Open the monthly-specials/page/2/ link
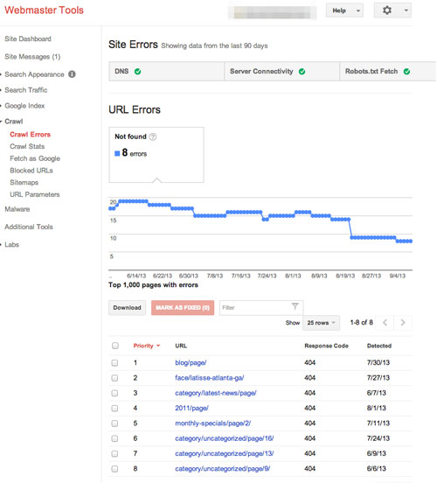This screenshot has height=483, width=437. pos(213,423)
